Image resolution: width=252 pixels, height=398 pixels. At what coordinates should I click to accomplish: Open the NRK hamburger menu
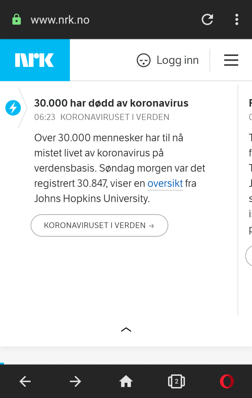point(231,60)
